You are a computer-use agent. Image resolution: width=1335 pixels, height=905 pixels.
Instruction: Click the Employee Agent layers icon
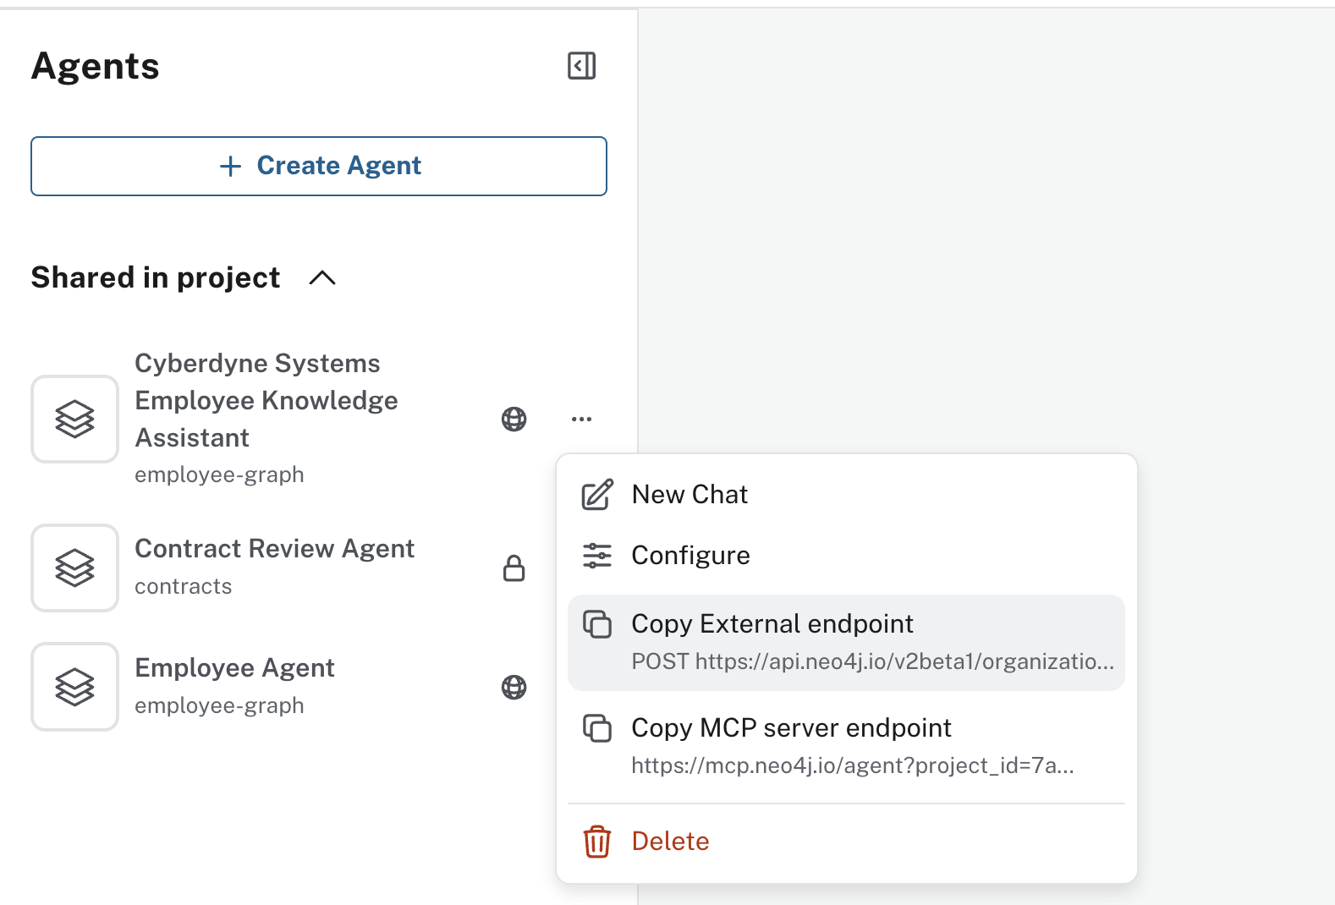click(74, 687)
